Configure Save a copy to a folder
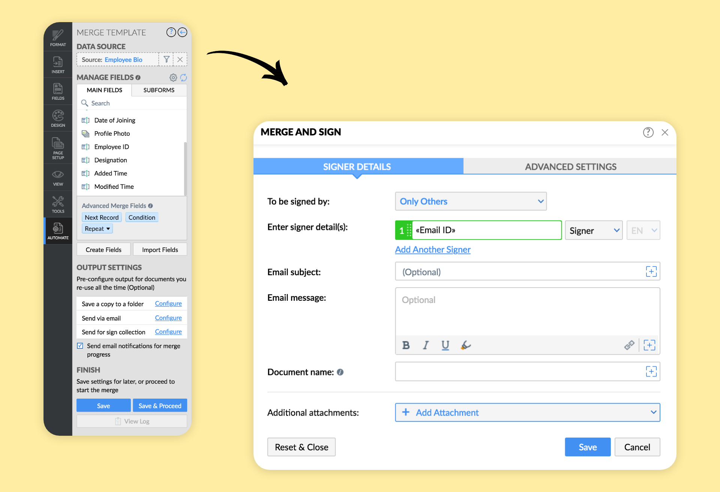Viewport: 720px width, 492px height. coord(168,303)
